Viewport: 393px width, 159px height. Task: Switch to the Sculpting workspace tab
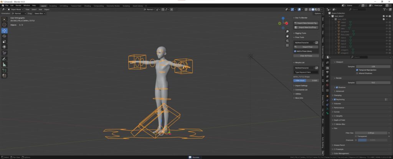(x=53, y=6)
